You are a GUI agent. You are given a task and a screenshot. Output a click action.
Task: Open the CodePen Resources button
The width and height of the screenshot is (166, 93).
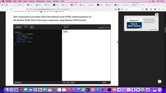18,83
